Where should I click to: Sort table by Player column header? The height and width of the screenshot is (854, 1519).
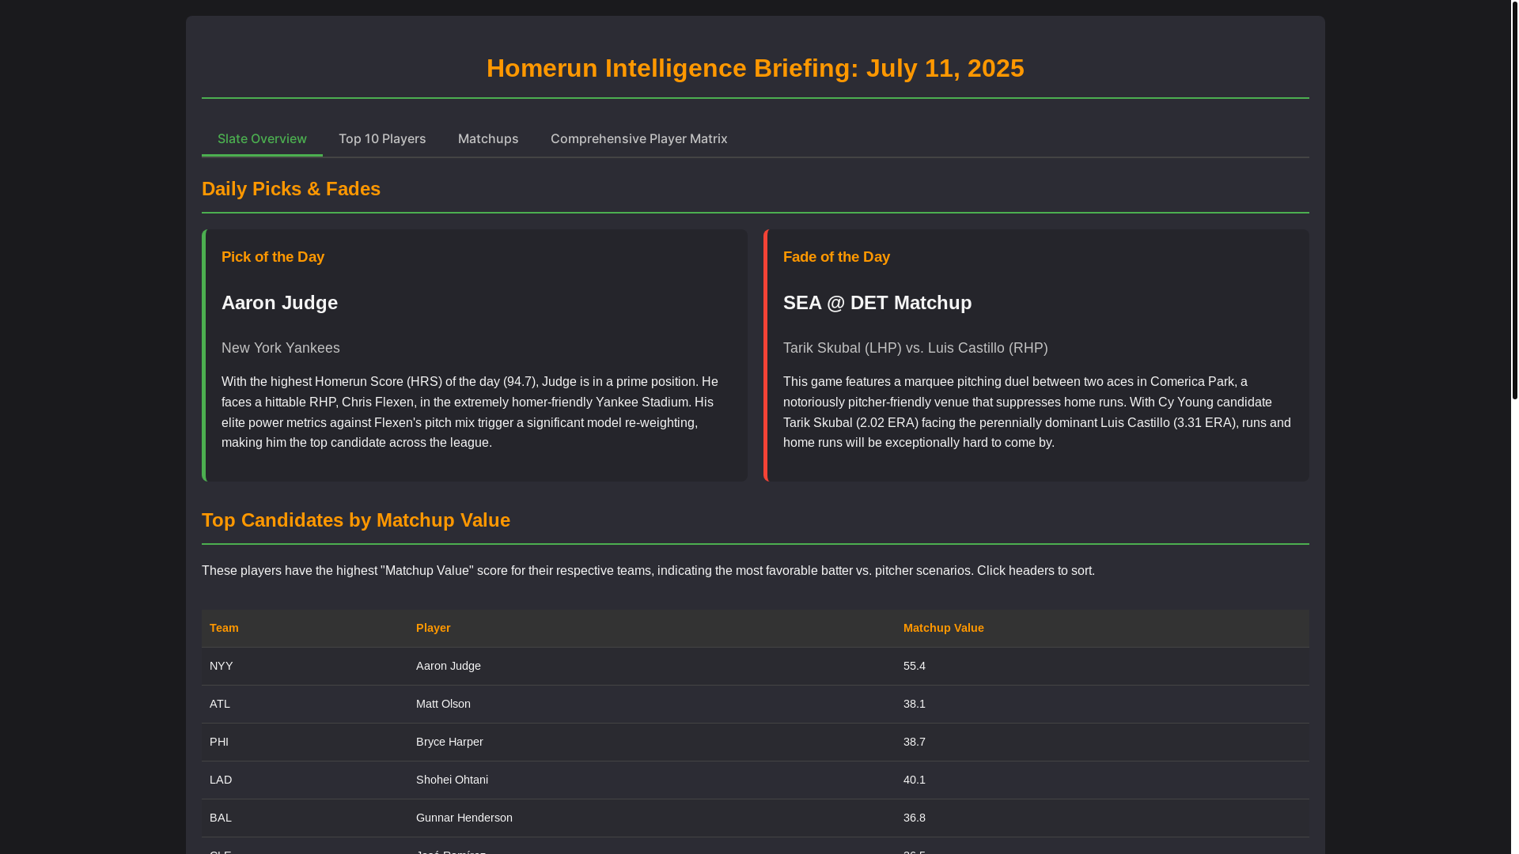tap(652, 628)
